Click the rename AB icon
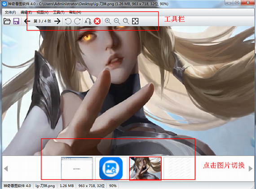Viewport: 256px width, 189px height. 88,21
